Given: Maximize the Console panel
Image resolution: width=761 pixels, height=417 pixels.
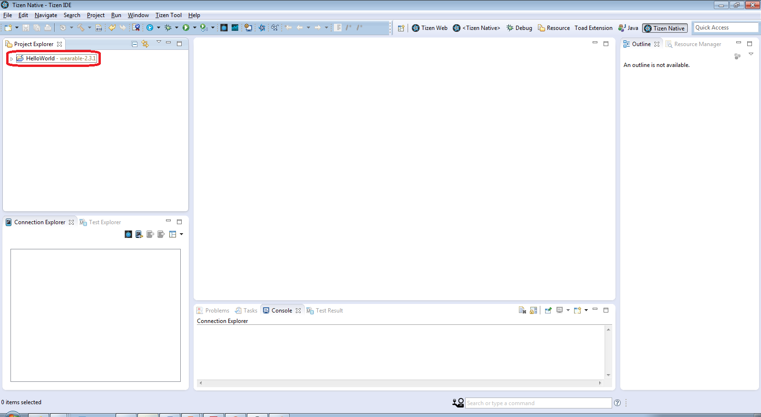Looking at the screenshot, I should [x=606, y=310].
